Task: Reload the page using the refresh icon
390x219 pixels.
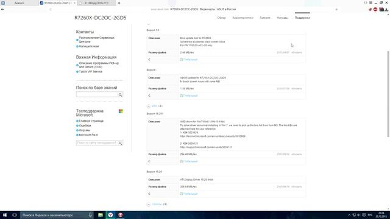Action: 51,9
